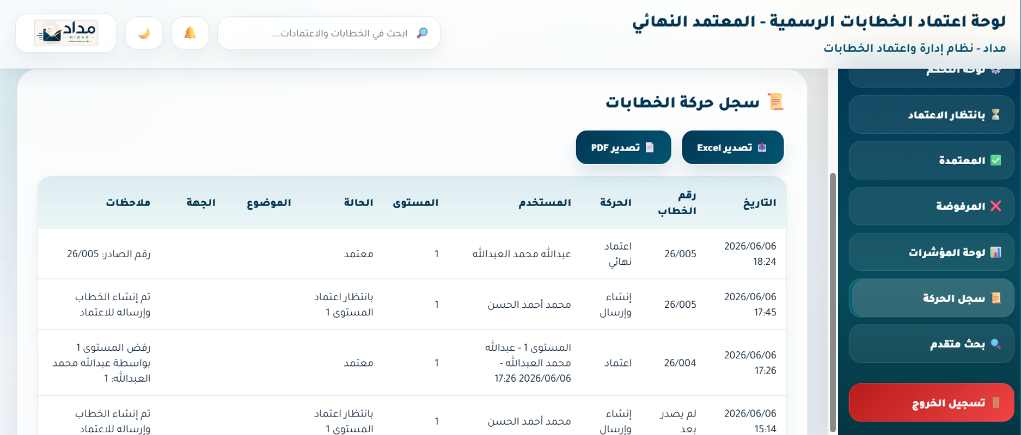Open المعتمدة sidebar item
The height and width of the screenshot is (435, 1021).
931,160
